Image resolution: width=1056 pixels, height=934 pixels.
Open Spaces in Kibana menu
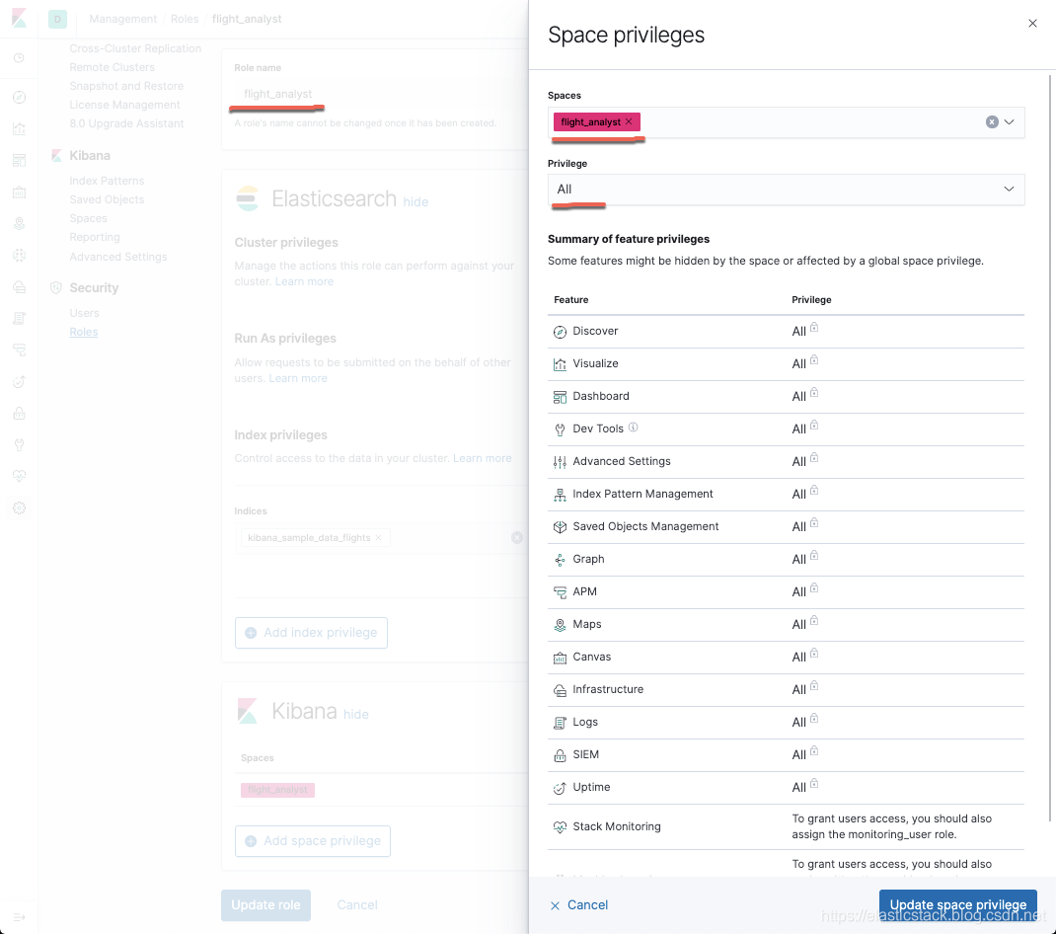(x=88, y=218)
